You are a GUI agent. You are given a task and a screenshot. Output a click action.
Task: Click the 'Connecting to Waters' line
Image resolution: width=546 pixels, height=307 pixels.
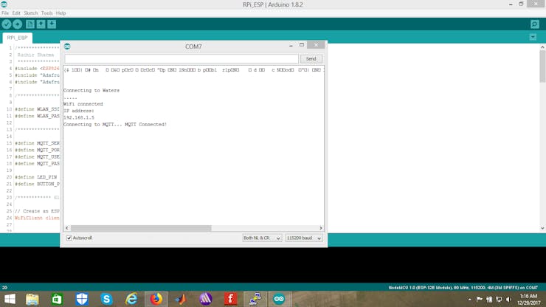91,91
